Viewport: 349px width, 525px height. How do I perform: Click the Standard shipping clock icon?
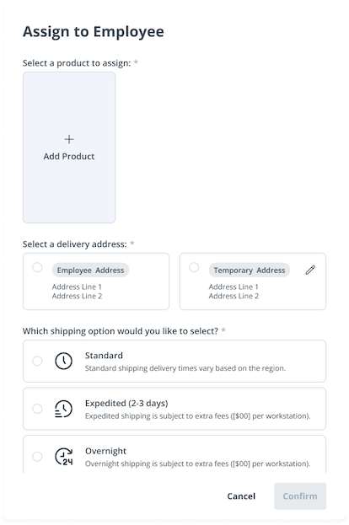click(63, 361)
